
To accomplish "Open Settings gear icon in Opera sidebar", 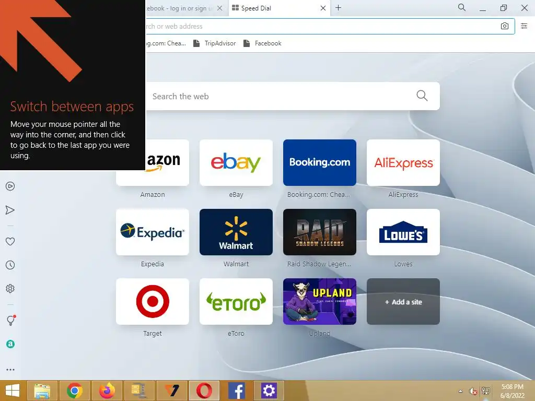I will 10,288.
